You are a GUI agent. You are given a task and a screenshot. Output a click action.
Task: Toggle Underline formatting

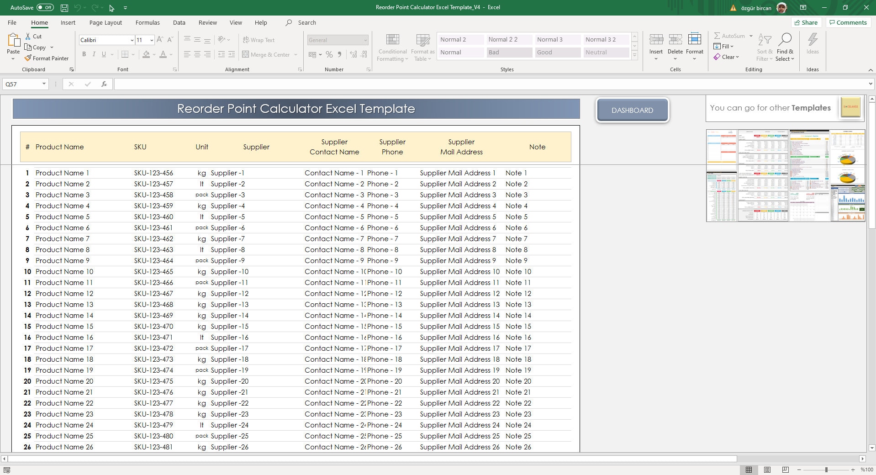[x=104, y=54]
